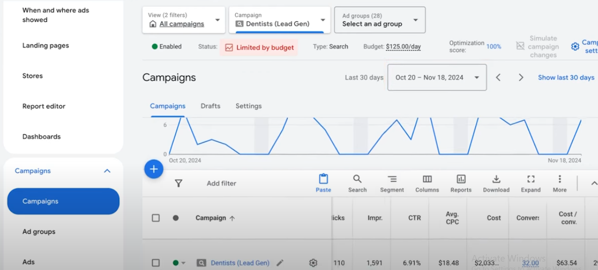The image size is (598, 270).
Task: Click the Simulate campaign changes icon
Action: [520, 46]
